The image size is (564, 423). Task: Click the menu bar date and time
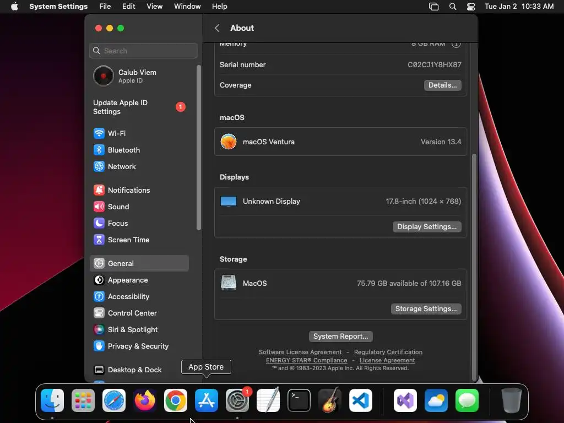tap(519, 7)
